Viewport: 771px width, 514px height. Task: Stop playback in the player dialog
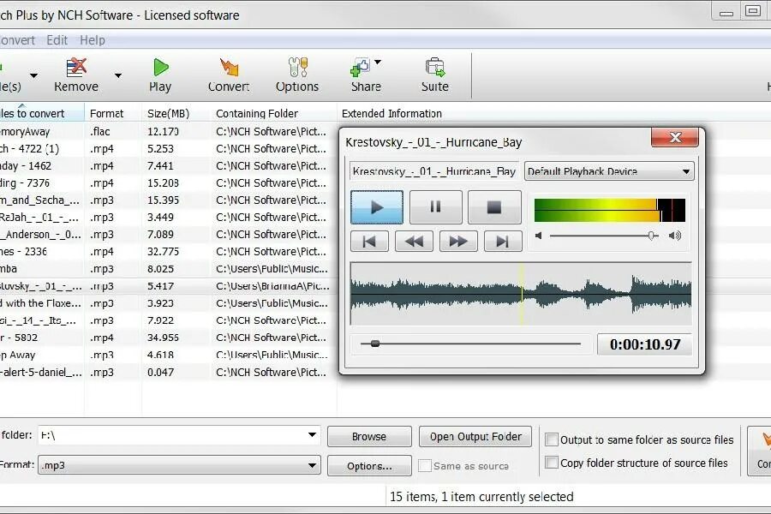[x=494, y=207]
